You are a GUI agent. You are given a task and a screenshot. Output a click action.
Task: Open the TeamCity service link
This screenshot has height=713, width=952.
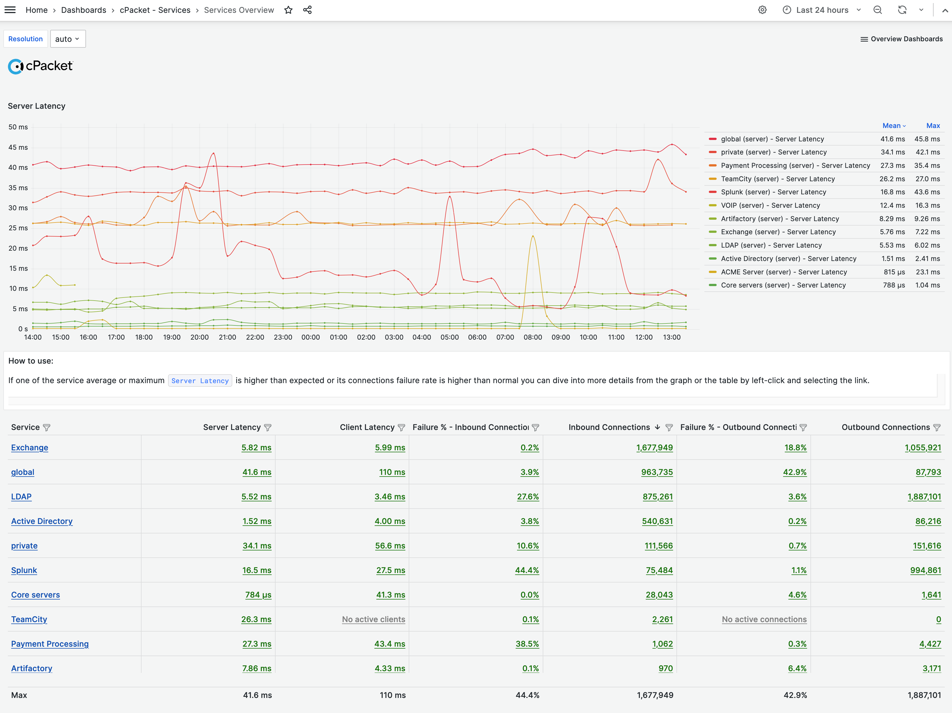[29, 619]
